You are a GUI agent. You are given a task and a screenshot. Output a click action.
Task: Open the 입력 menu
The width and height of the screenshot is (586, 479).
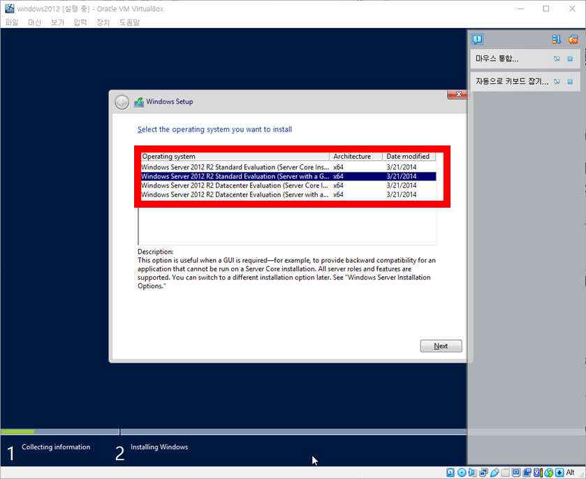tap(80, 22)
